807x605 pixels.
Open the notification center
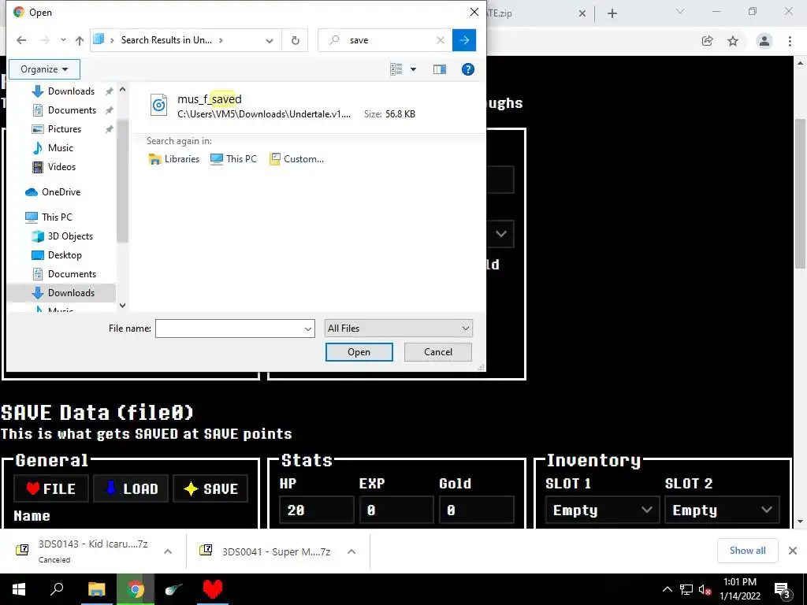pos(783,590)
